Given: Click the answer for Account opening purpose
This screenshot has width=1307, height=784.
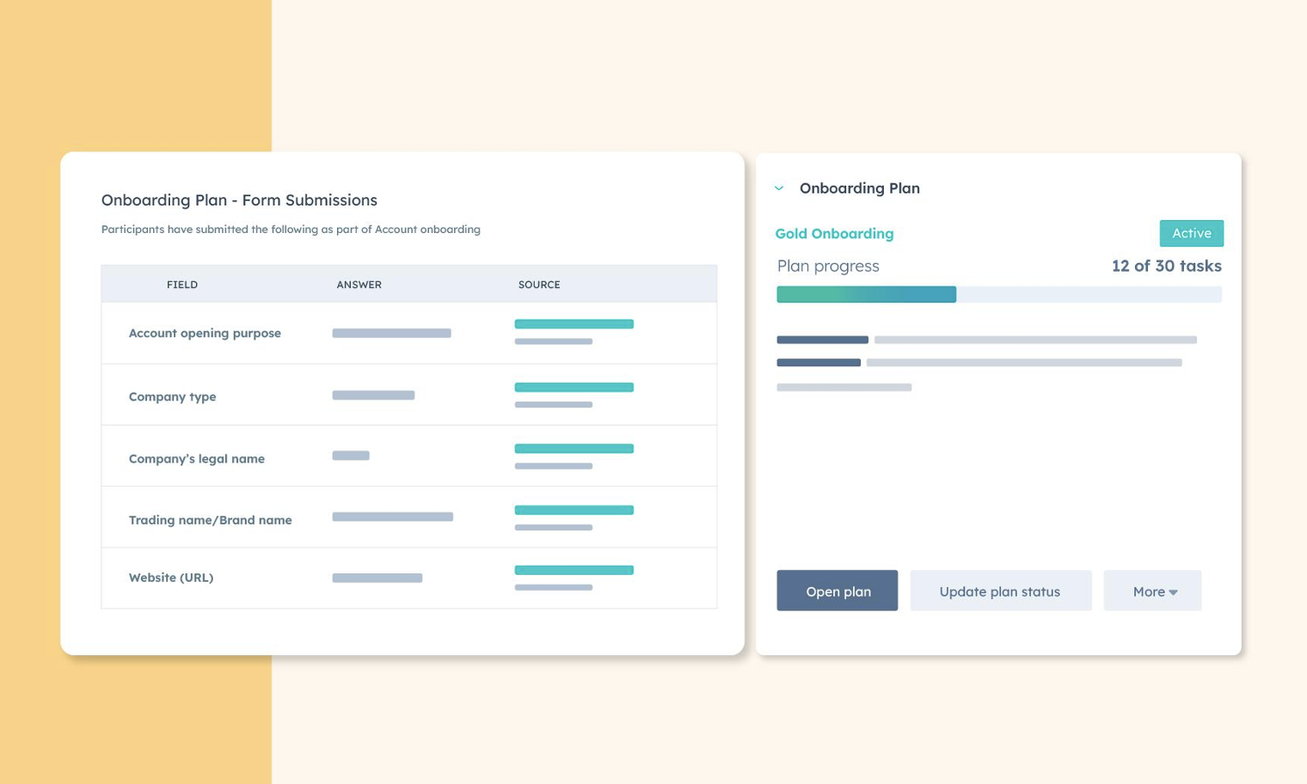Looking at the screenshot, I should [391, 334].
